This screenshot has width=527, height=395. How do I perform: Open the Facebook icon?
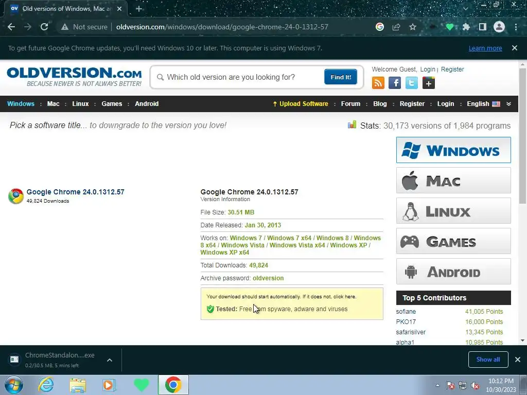click(395, 83)
